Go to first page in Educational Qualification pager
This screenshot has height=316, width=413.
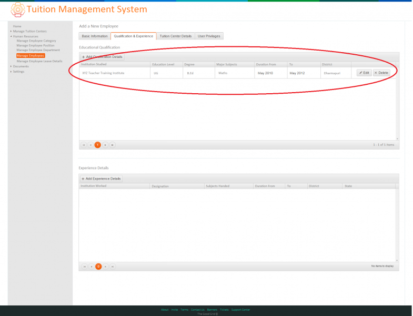tap(84, 145)
